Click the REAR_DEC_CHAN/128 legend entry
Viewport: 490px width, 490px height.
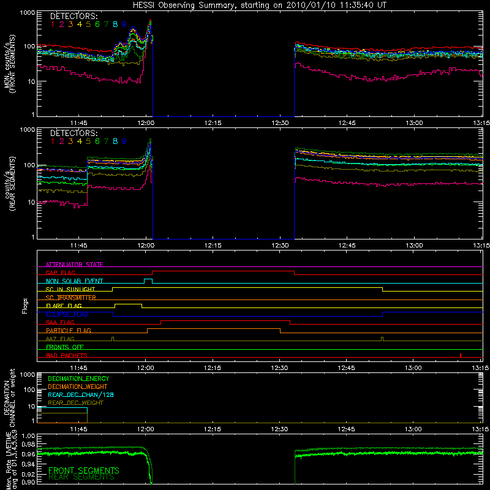coord(81,394)
